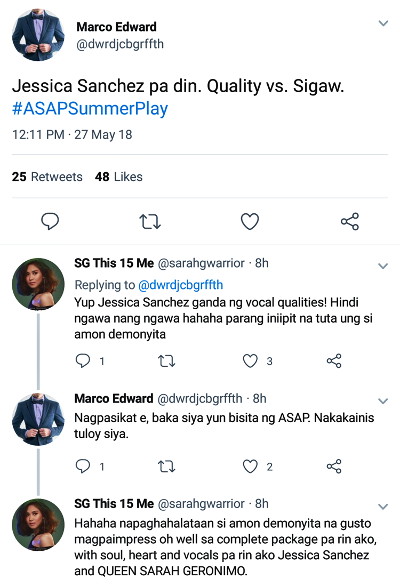Screen dimensions: 400x587
Task: Retweet Marco Edward's 'Nagpasikat e' reply
Action: pyautogui.click(x=167, y=467)
